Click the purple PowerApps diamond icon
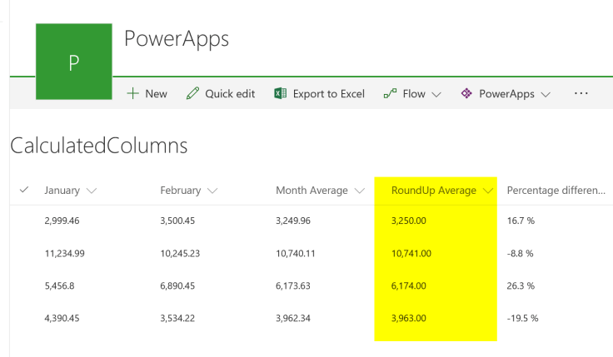This screenshot has height=357, width=613. pos(466,94)
